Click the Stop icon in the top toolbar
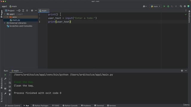The image size is (191, 107). [176, 6]
